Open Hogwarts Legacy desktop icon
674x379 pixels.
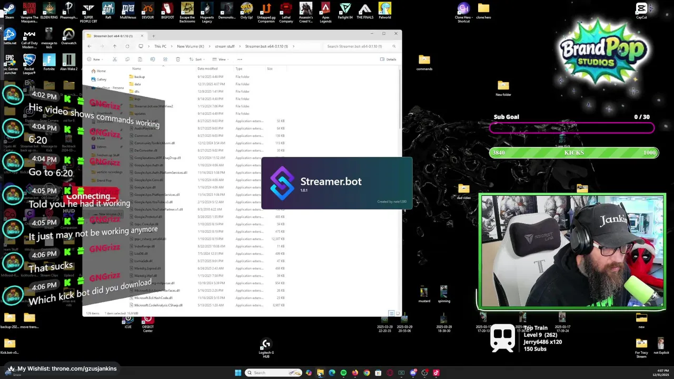207,13
